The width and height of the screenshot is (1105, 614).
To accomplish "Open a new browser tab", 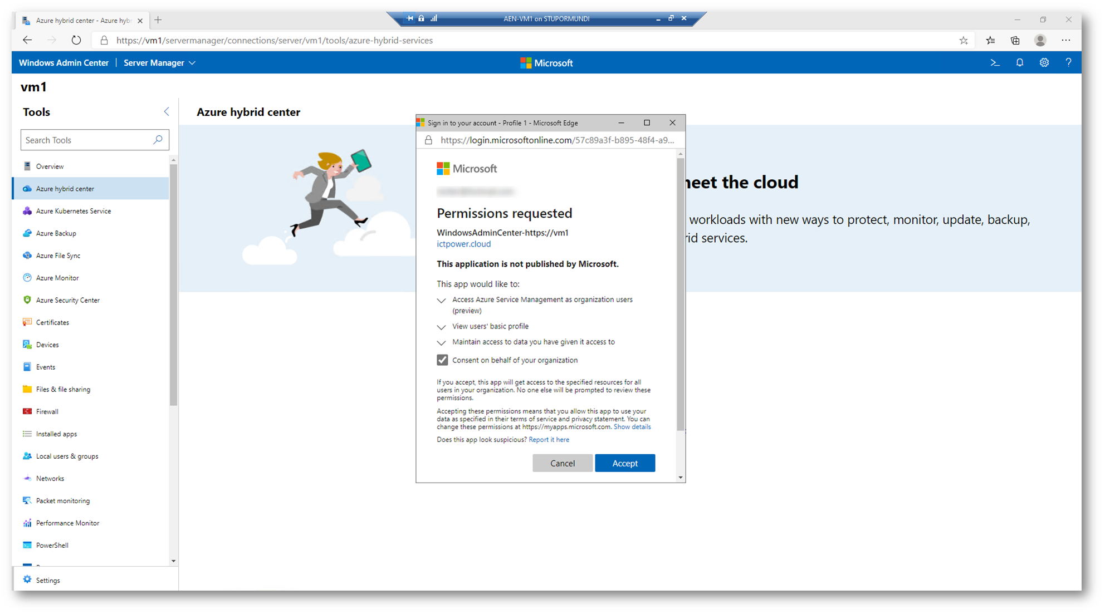I will (158, 20).
